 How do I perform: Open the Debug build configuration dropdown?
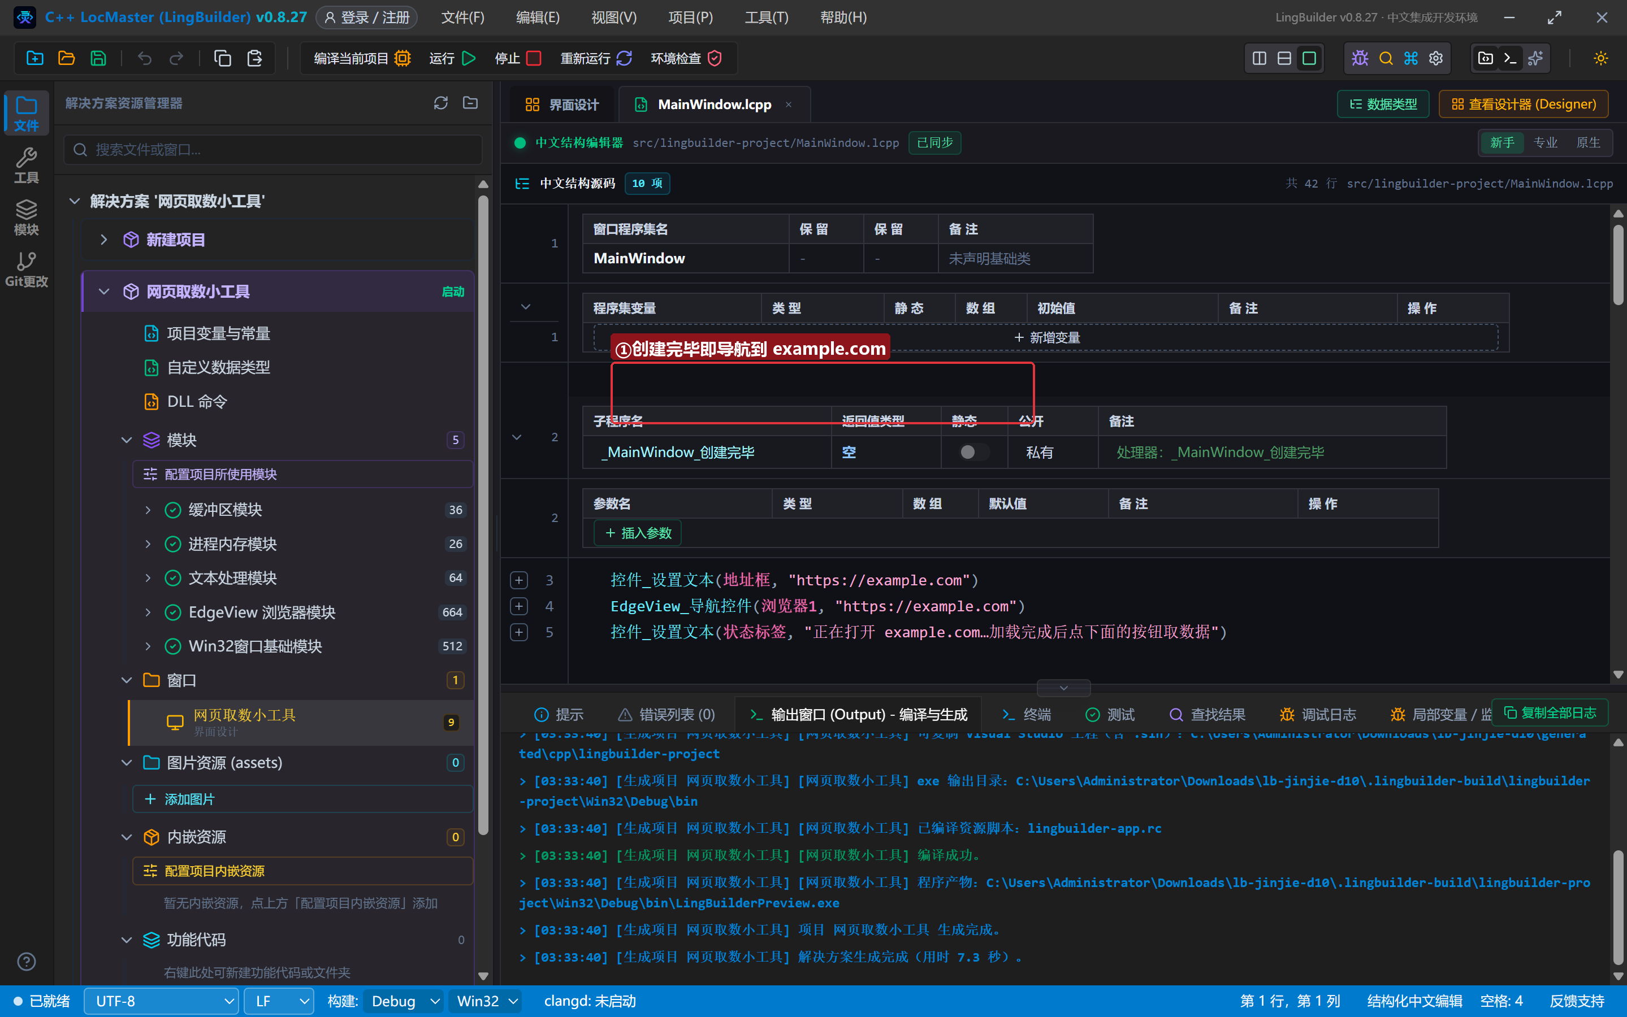[x=404, y=1001]
